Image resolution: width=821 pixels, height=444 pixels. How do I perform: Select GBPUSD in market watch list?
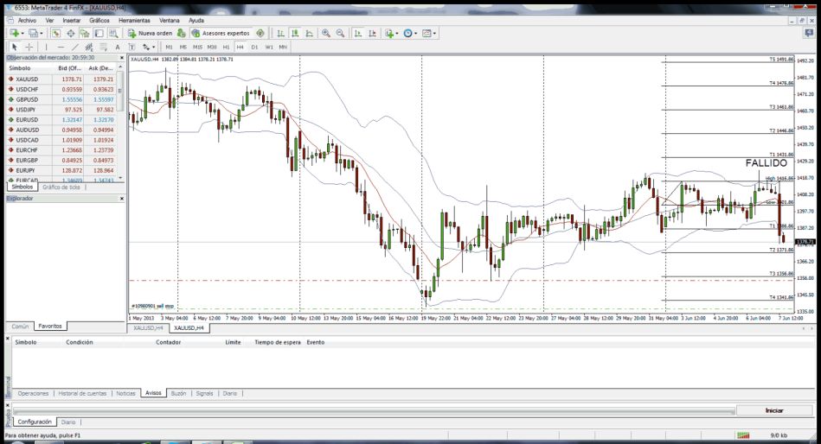[28, 99]
